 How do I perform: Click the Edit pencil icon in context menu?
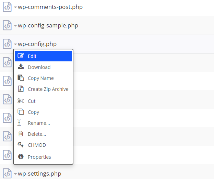pyautogui.click(x=21, y=56)
